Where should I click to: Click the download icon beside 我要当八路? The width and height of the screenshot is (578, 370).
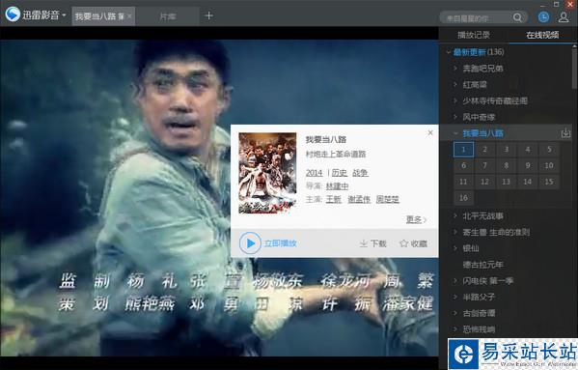[565, 133]
